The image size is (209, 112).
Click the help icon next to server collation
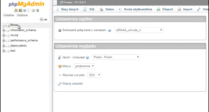[109, 30]
